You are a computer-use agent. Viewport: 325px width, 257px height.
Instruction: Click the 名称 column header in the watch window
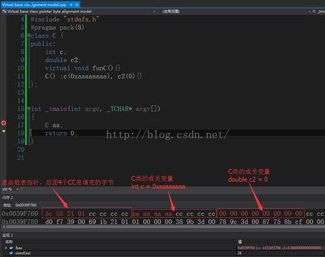(x=9, y=242)
